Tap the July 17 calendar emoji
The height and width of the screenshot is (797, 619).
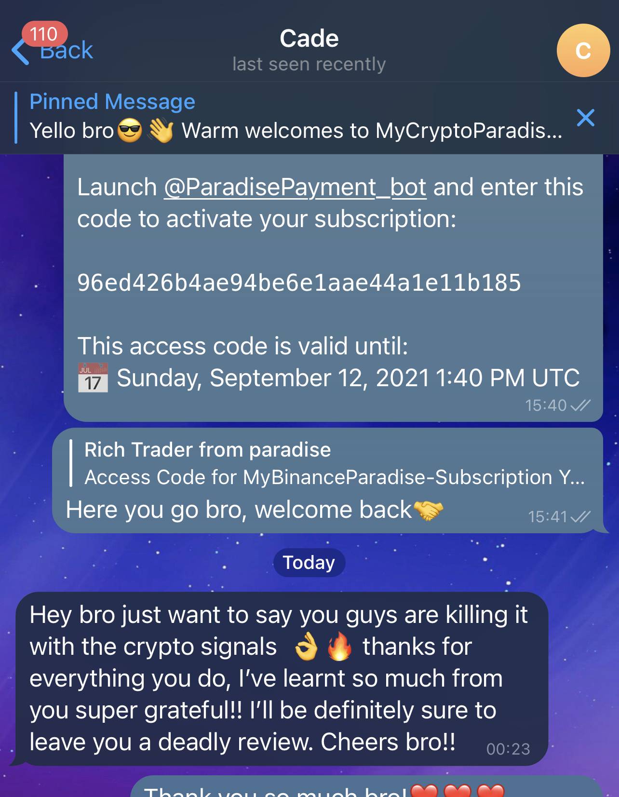click(x=93, y=378)
